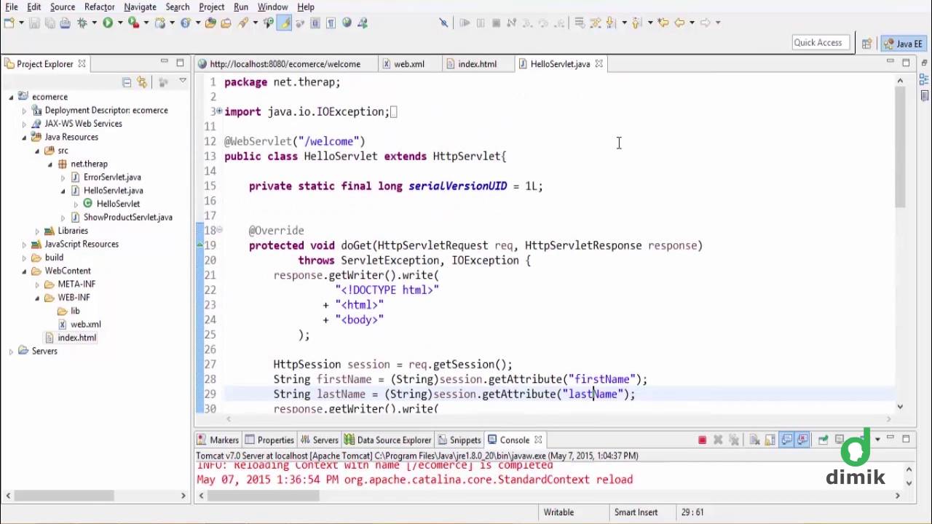Click the Run Last Tool external tools icon

tap(133, 23)
